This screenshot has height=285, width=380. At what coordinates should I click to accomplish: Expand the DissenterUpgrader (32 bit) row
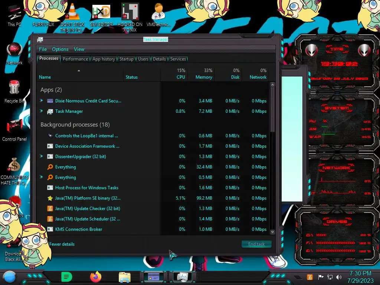click(x=42, y=156)
